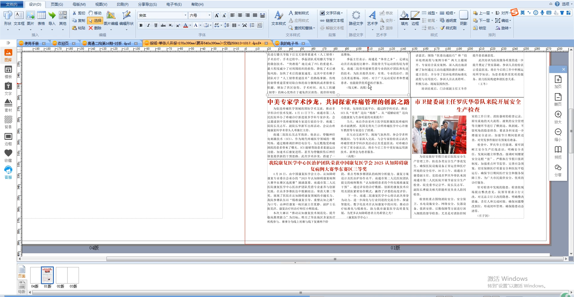Screen dimensions: 574x297
Task: Click 放大 zoom in button
Action: coord(558,117)
